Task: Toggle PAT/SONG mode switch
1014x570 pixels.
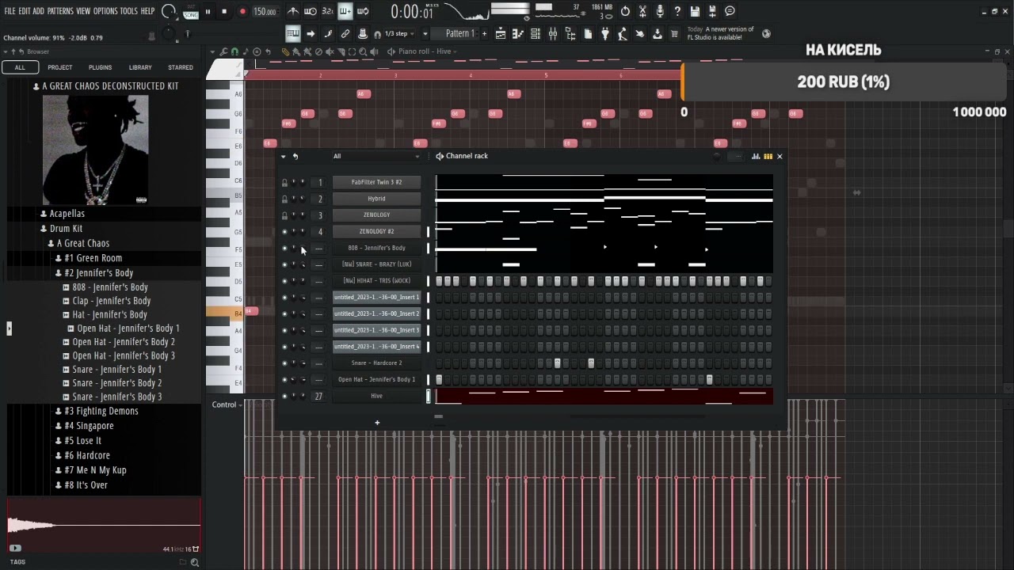Action: tap(191, 11)
